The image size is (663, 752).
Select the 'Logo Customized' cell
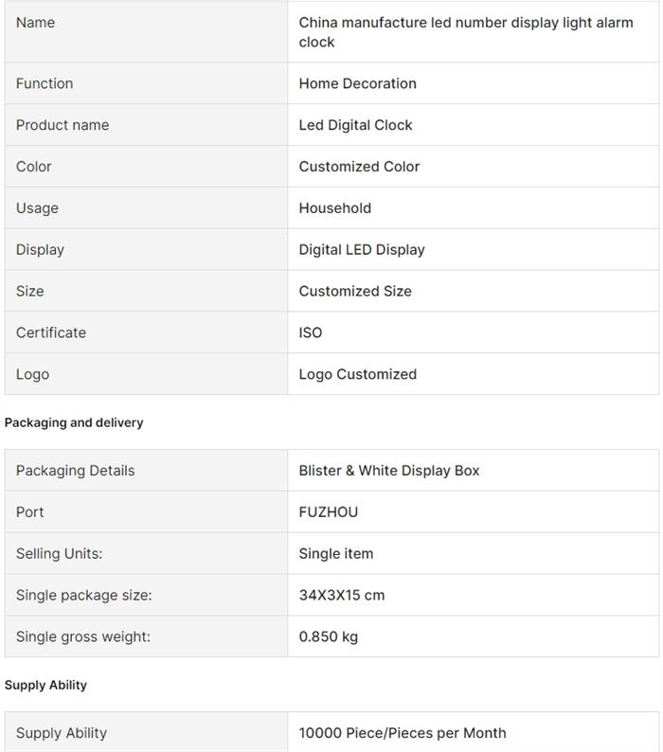357,374
